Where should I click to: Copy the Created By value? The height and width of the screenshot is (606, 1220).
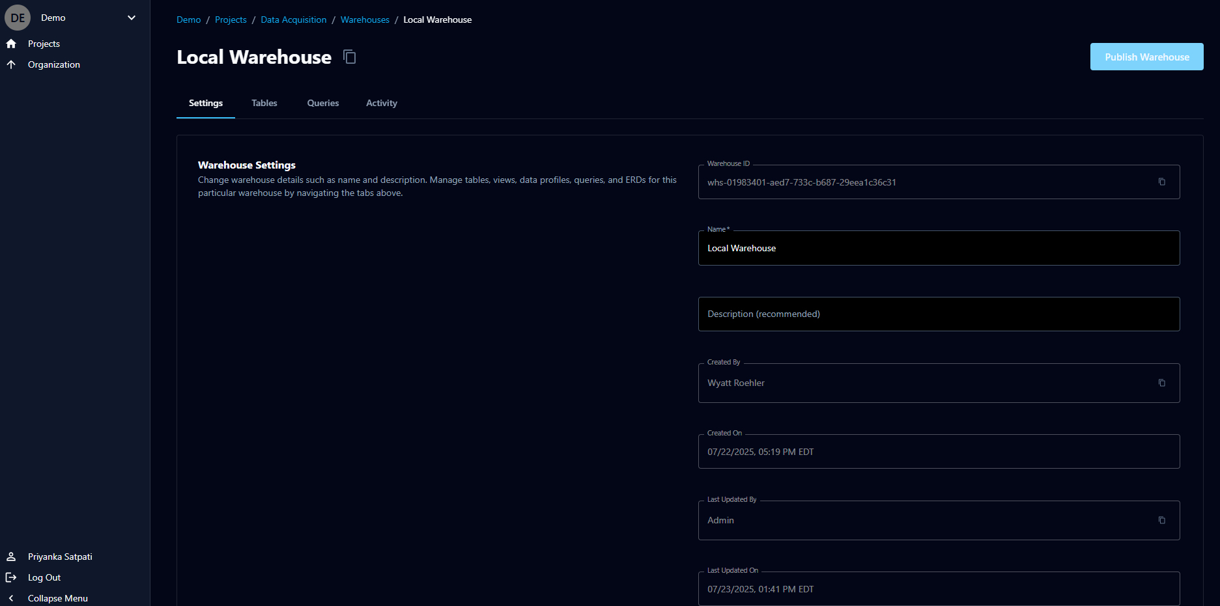click(1161, 383)
